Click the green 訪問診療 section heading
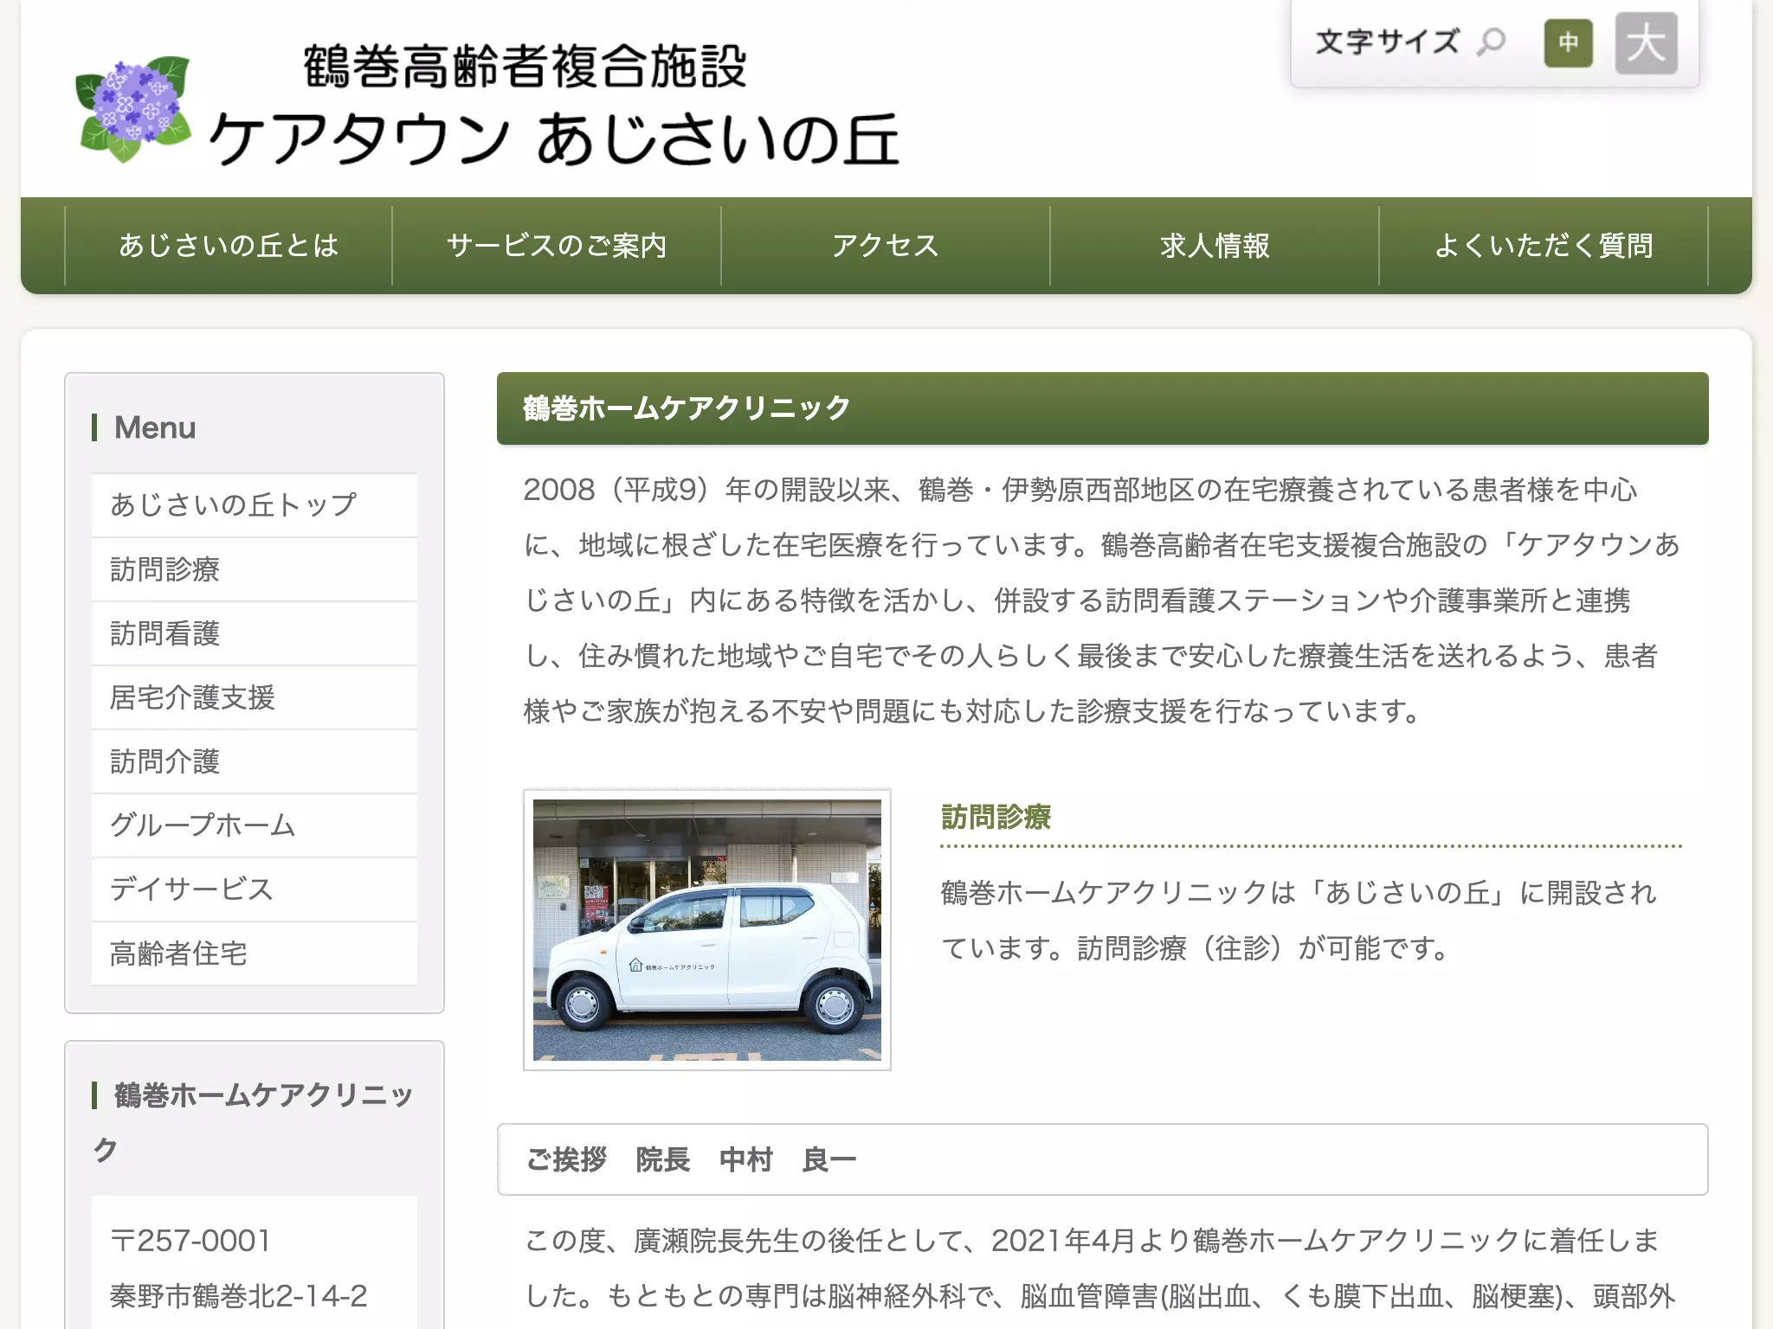This screenshot has height=1329, width=1773. click(996, 817)
